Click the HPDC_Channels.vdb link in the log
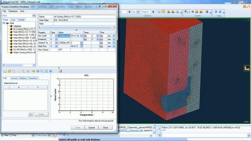Image resolution: width=251 pixels, height=141 pixels. tap(131, 130)
